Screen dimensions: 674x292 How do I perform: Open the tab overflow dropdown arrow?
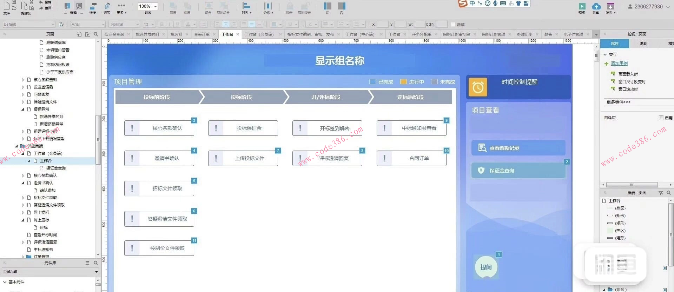596,34
